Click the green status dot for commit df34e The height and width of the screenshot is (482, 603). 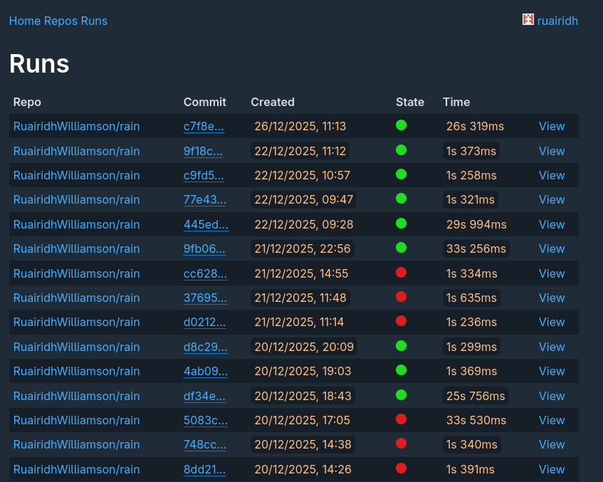401,394
